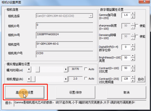The width and height of the screenshot is (151, 111).
Task: Enable the Denoising 使能 checkbox
Action: click(x=137, y=36)
